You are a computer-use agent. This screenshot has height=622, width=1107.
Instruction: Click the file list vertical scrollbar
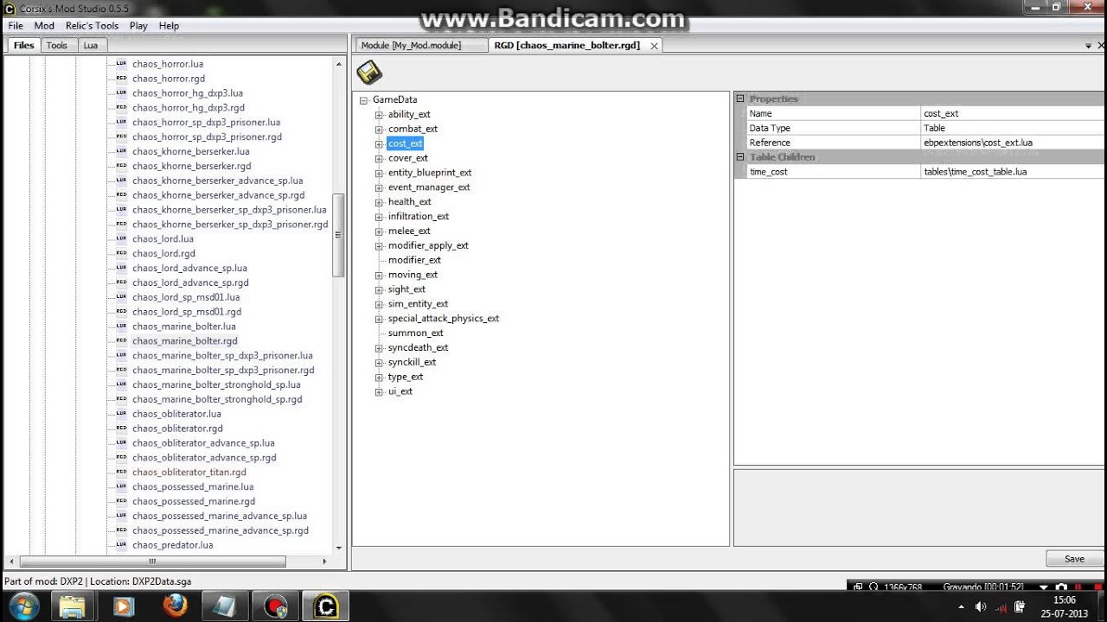click(338, 233)
